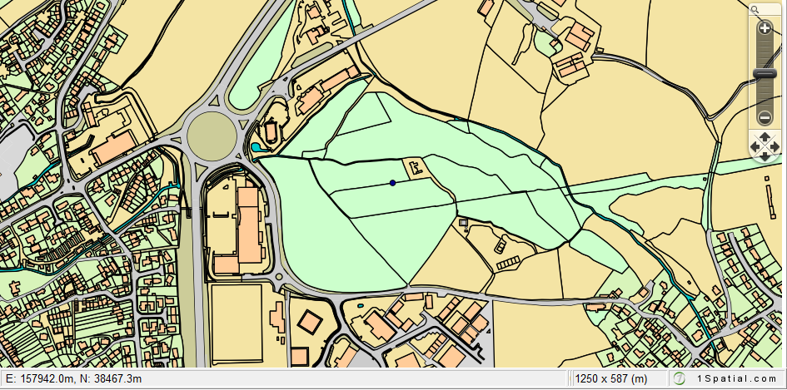The image size is (787, 390).
Task: Click the square orange building at bottom centre
Action: click(310, 323)
